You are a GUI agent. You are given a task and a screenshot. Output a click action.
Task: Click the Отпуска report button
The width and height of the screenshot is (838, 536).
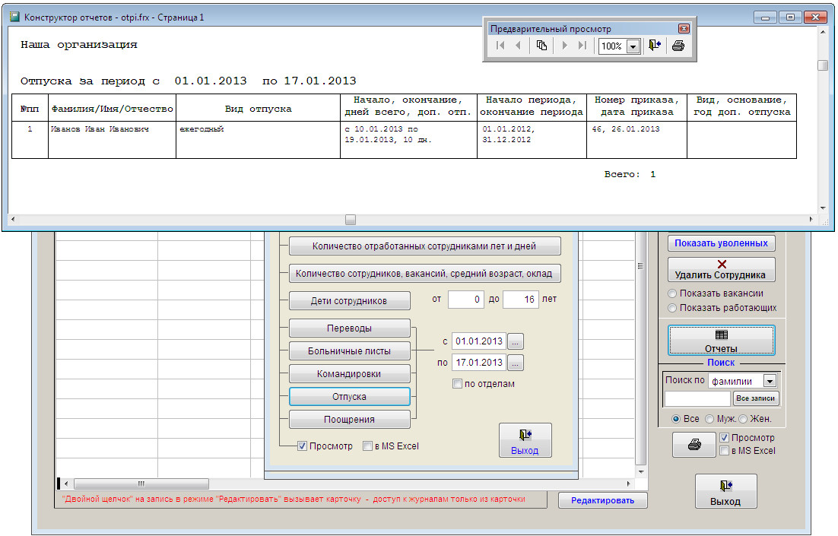click(x=349, y=397)
